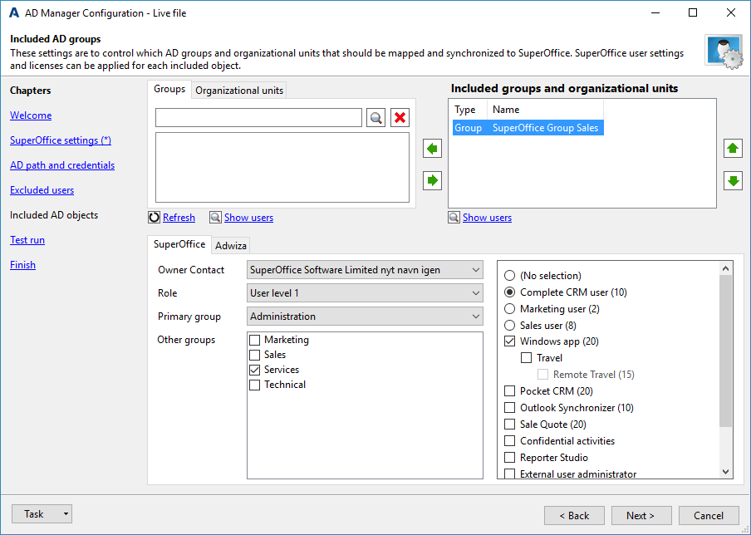Click the green left arrow button
Screen dimensions: 751x535
432,149
